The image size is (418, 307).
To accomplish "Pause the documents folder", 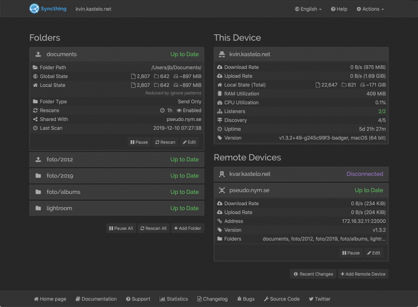I will tap(139, 142).
